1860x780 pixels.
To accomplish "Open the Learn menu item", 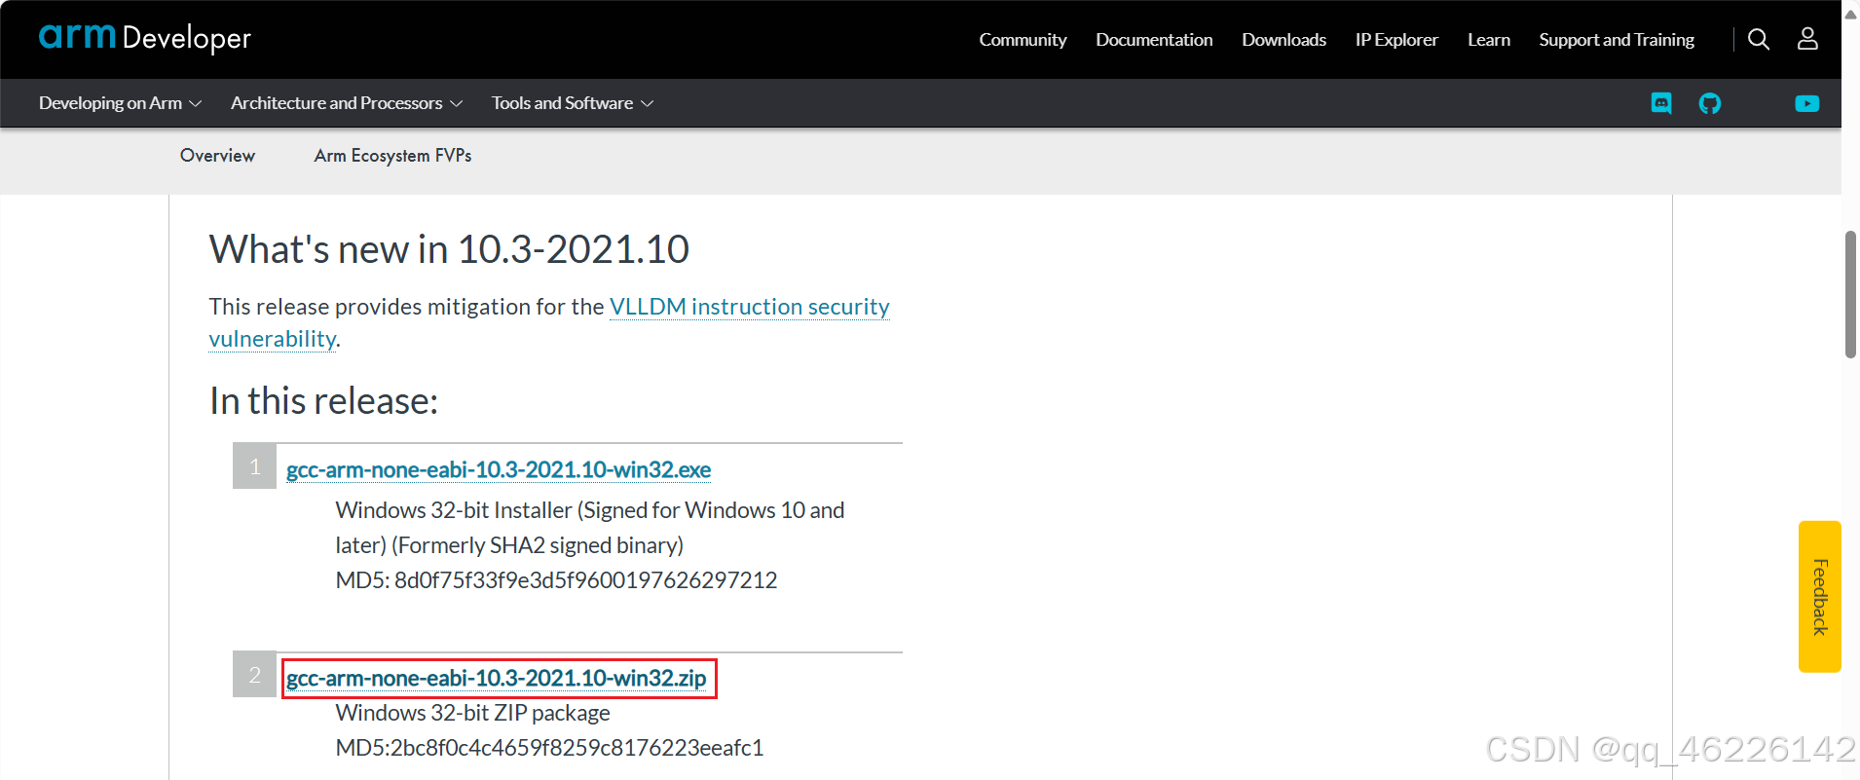I will [1489, 40].
